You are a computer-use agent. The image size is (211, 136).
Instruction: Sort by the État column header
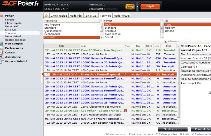pos(169,46)
